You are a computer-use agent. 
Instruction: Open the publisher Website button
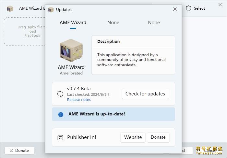click(133, 137)
